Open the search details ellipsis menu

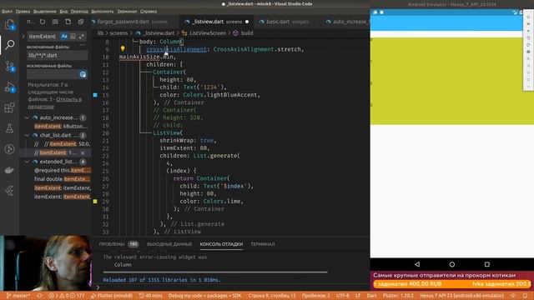[x=82, y=44]
